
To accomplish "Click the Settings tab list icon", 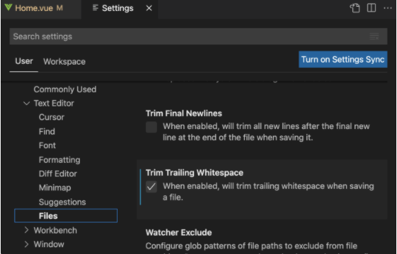I will pos(96,8).
